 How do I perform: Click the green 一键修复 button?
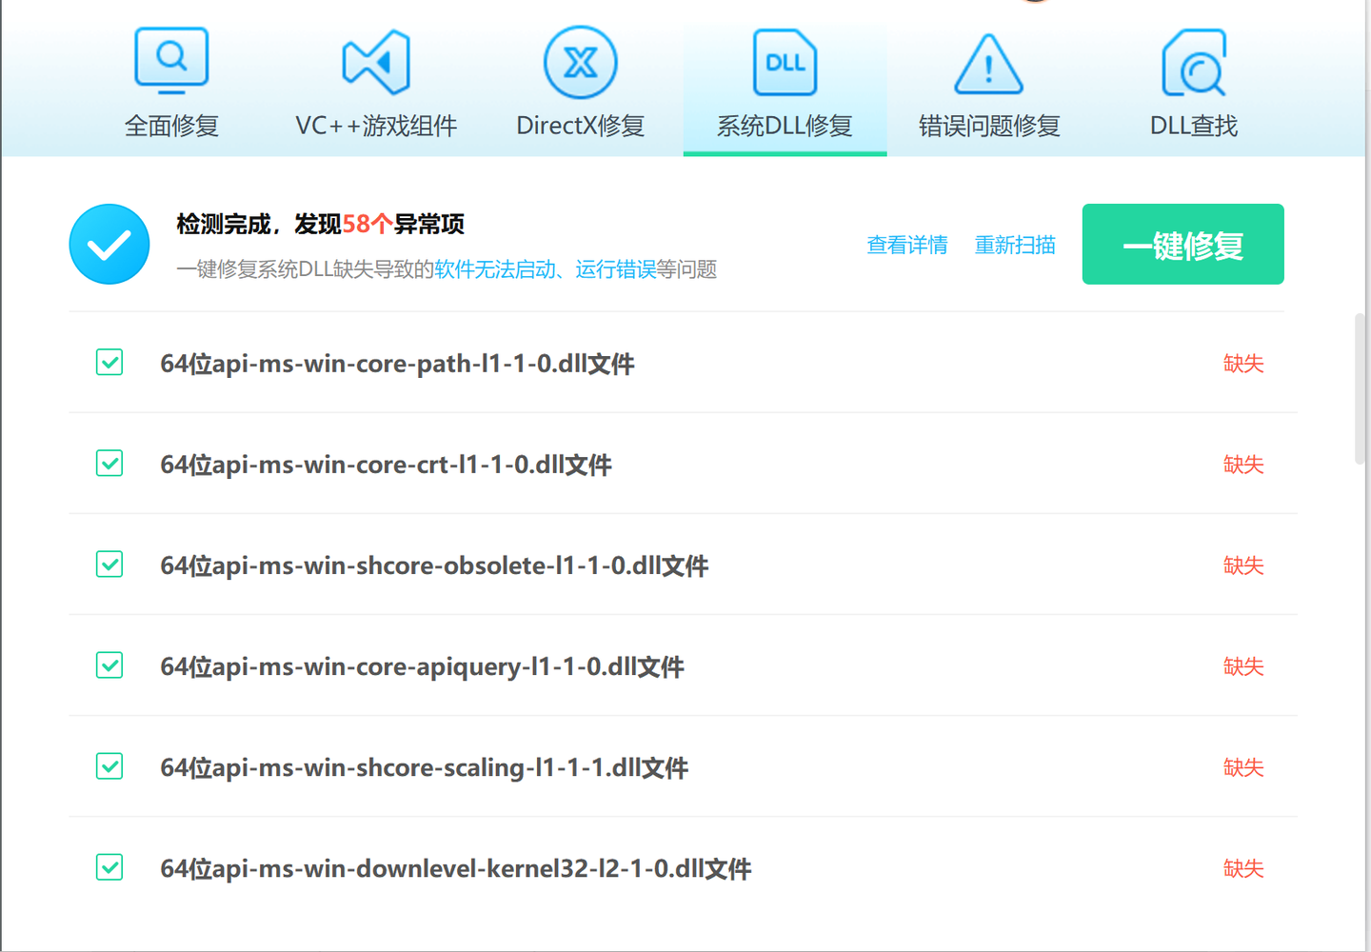tap(1182, 245)
